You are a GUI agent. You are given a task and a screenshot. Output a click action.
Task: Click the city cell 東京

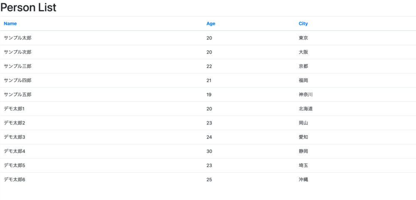pyautogui.click(x=303, y=38)
